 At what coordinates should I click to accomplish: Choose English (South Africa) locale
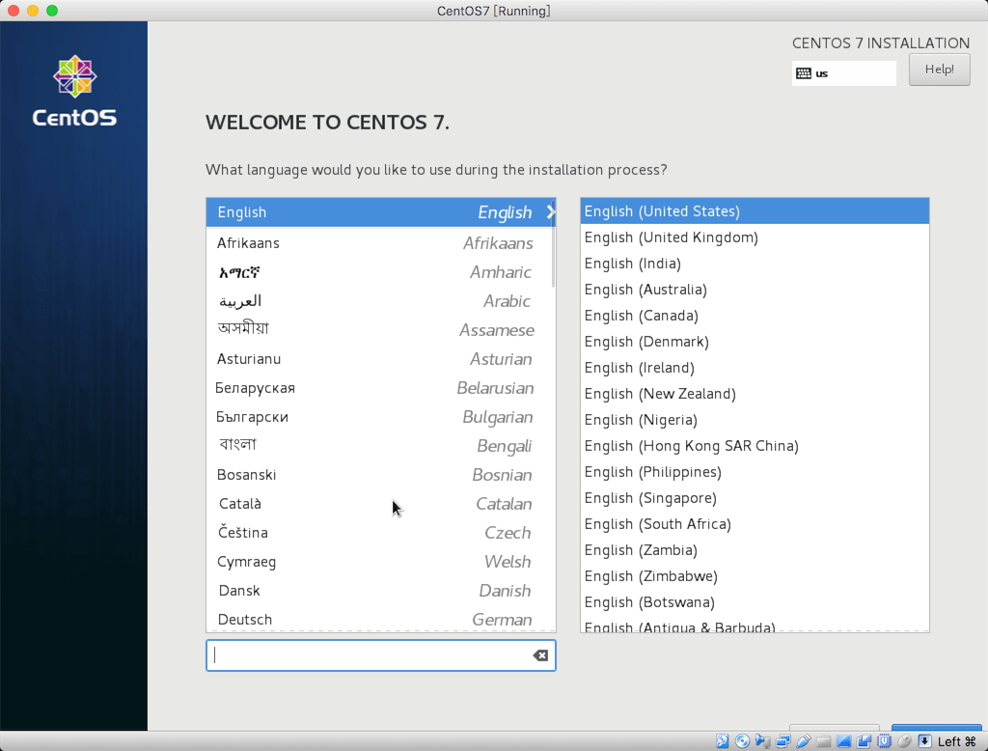[x=755, y=524]
